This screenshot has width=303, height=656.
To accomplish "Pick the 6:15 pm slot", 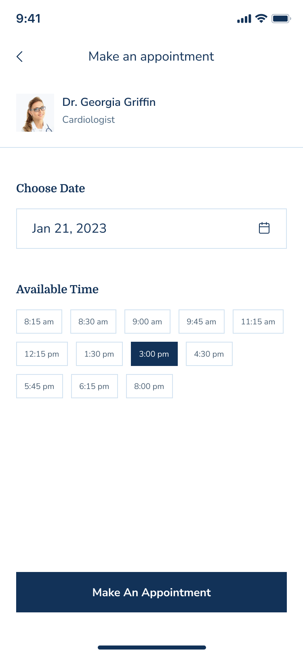I will [95, 386].
